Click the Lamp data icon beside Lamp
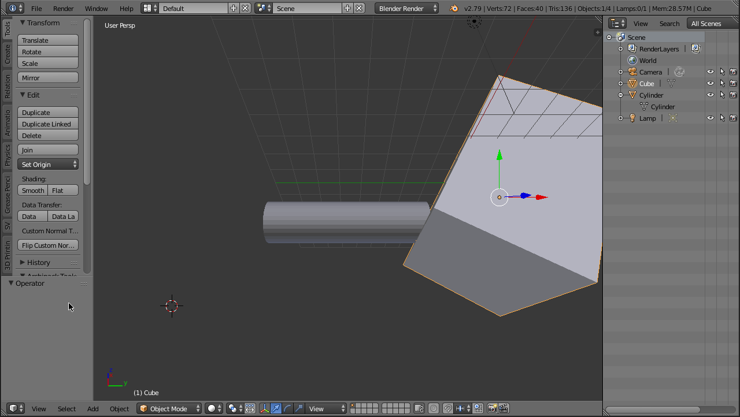The image size is (740, 417). [x=673, y=118]
